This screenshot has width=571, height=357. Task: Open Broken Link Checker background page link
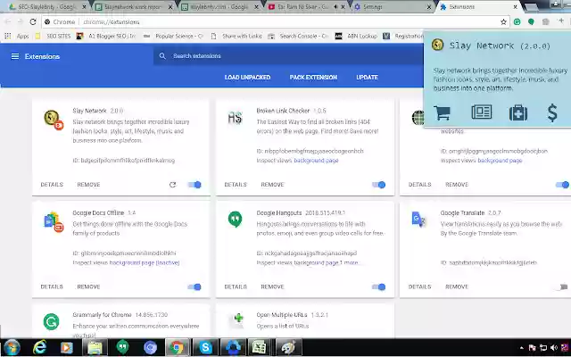(x=316, y=161)
